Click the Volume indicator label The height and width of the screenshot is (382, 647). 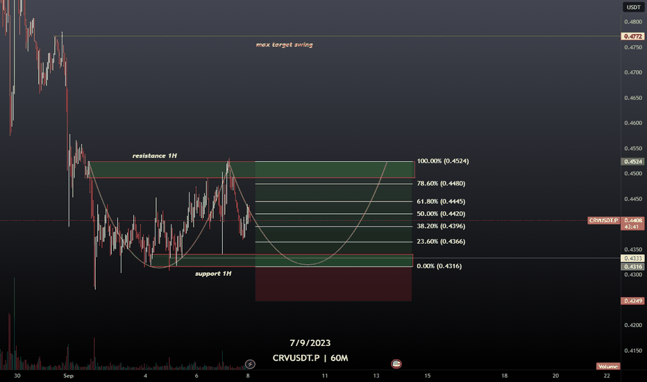point(608,366)
